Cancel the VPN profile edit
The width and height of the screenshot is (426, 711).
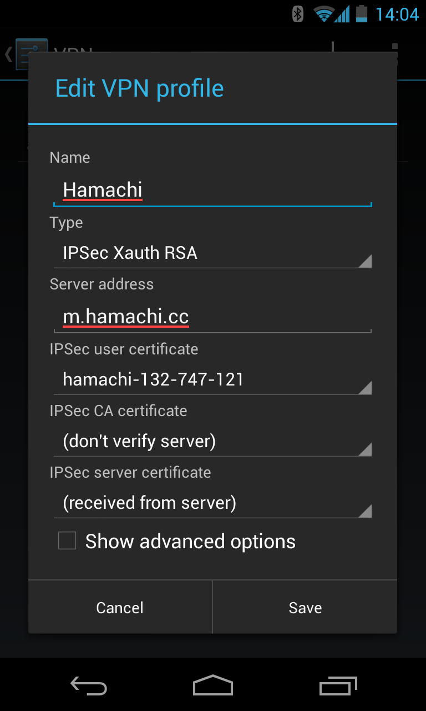[120, 607]
